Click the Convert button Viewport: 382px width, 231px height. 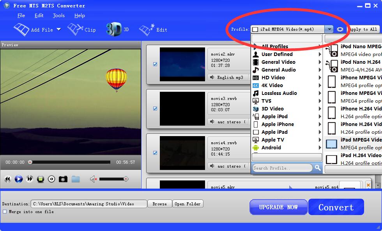click(x=336, y=207)
